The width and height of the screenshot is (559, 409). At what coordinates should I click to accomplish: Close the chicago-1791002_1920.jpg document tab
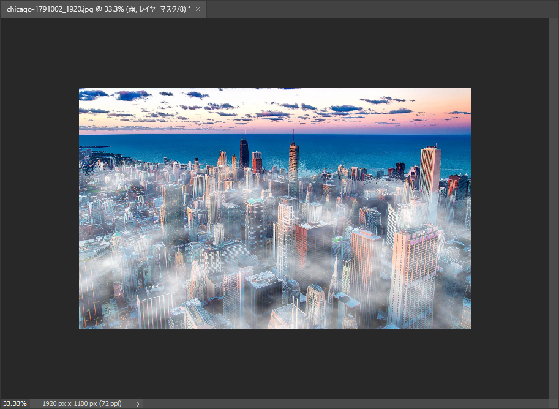pos(198,9)
